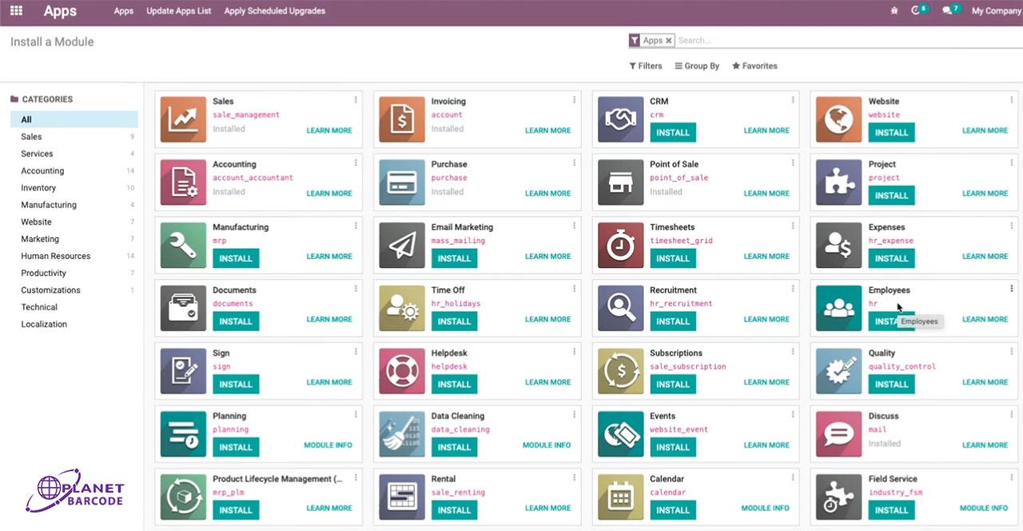Click the Data Cleaning broom icon

pyautogui.click(x=402, y=434)
